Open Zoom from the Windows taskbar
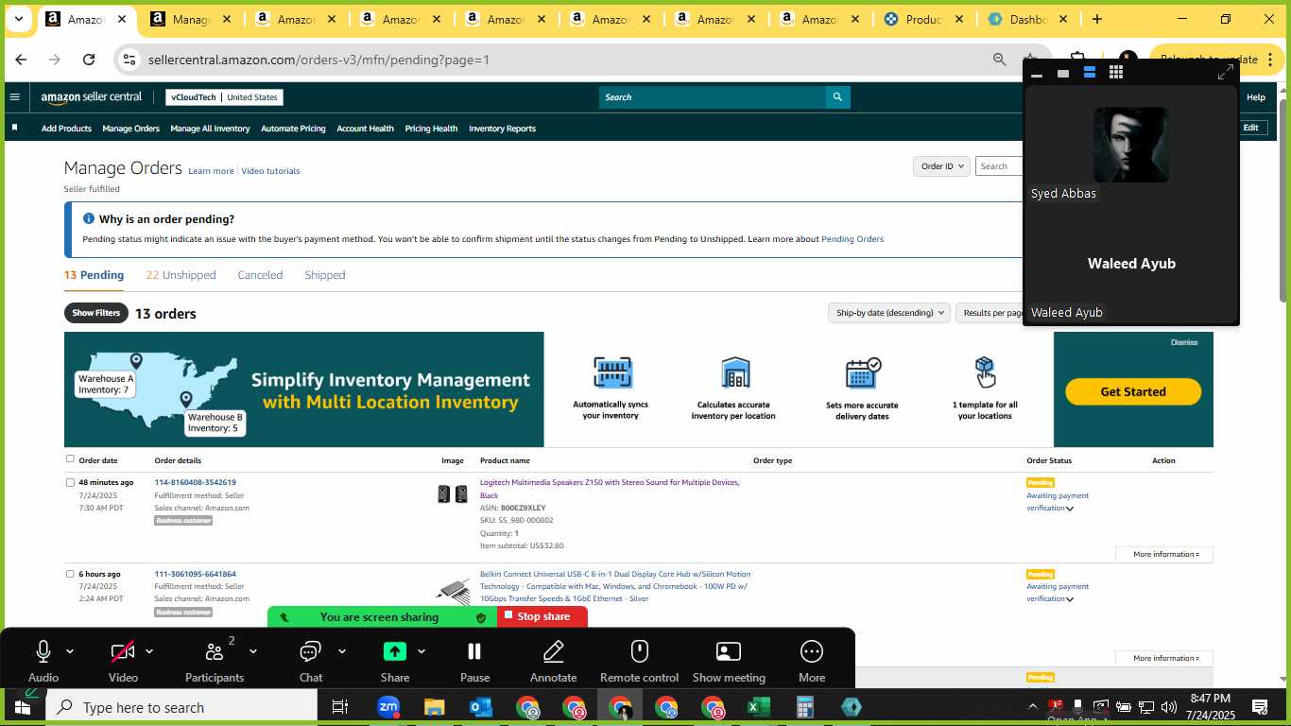This screenshot has height=726, width=1291. click(388, 707)
